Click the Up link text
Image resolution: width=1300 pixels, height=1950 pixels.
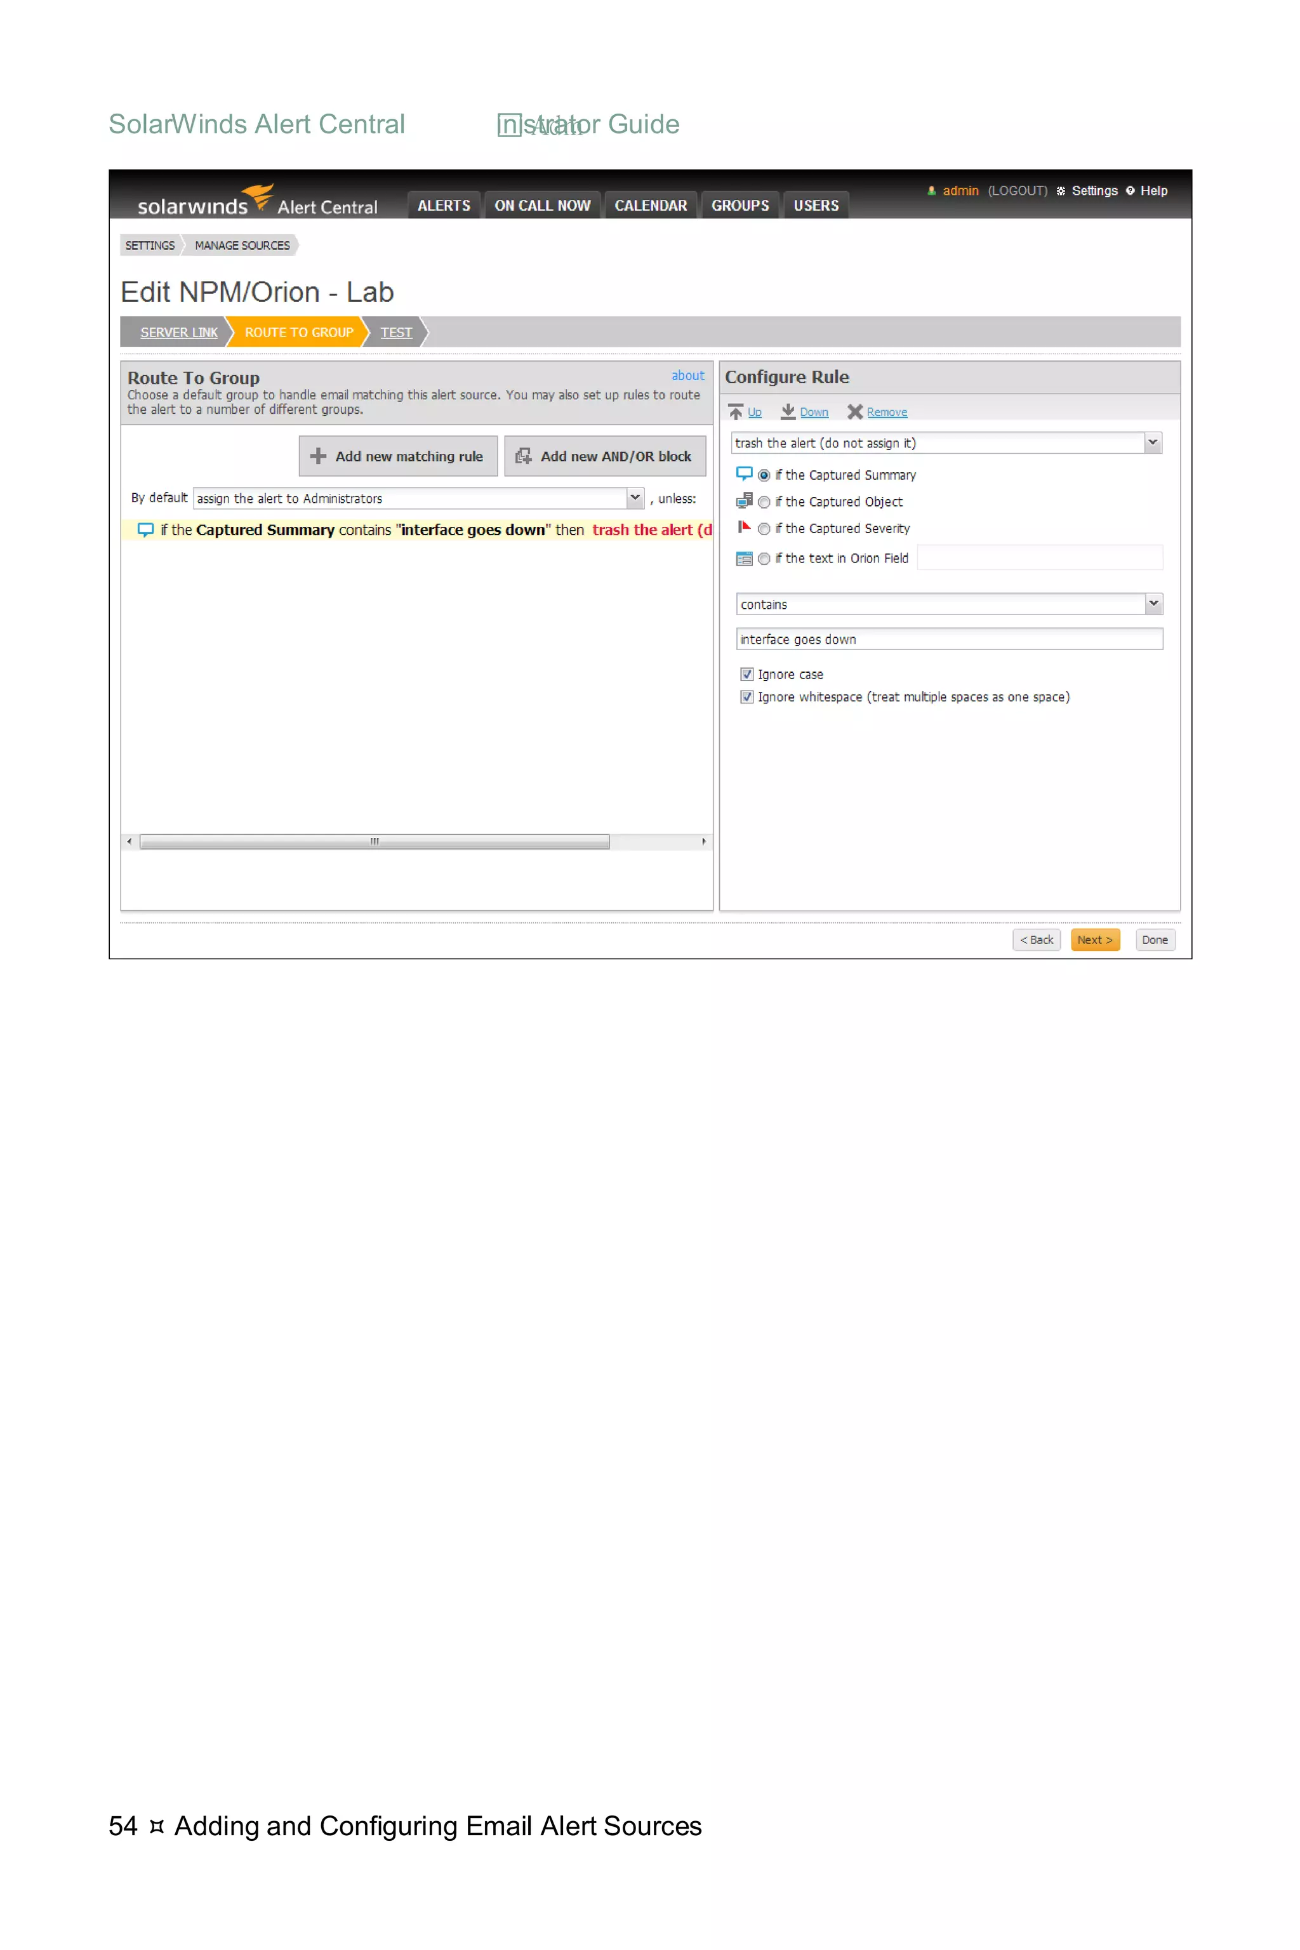click(x=755, y=412)
